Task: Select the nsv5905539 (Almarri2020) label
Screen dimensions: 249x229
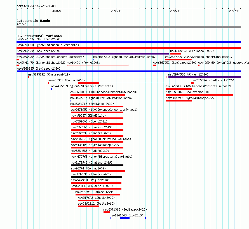Action: 91,133
